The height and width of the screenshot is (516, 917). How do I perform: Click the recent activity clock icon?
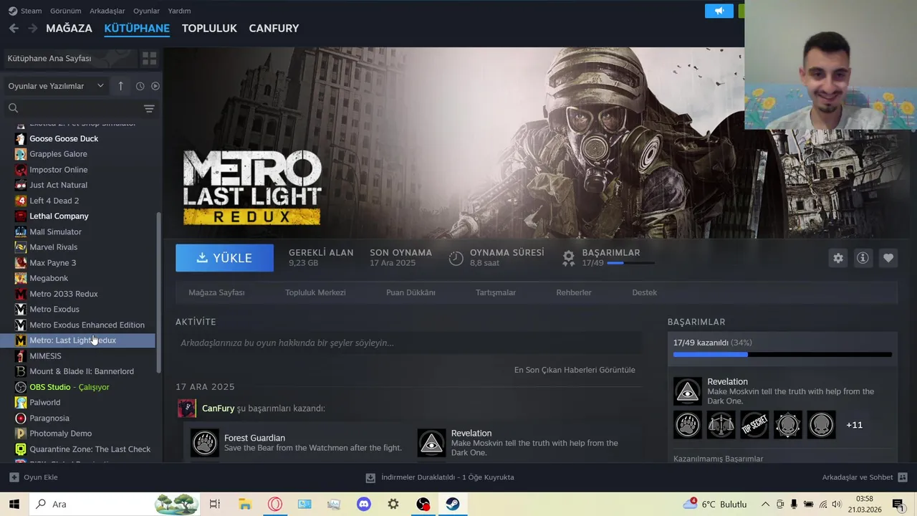[x=140, y=86]
